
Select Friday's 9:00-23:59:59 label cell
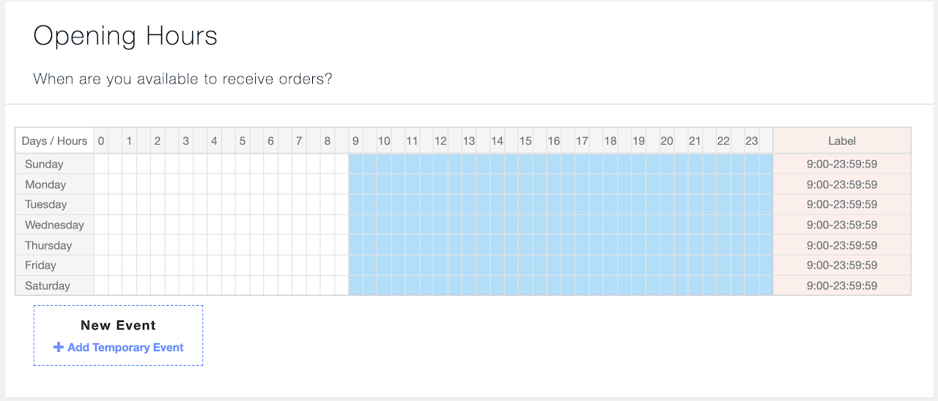[842, 265]
